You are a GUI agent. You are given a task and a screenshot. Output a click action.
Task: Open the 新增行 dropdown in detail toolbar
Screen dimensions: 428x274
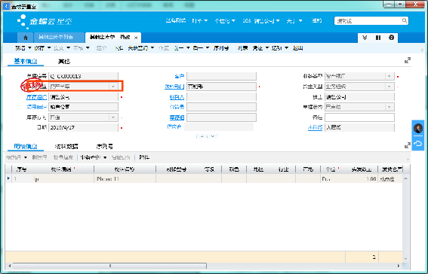coord(25,157)
